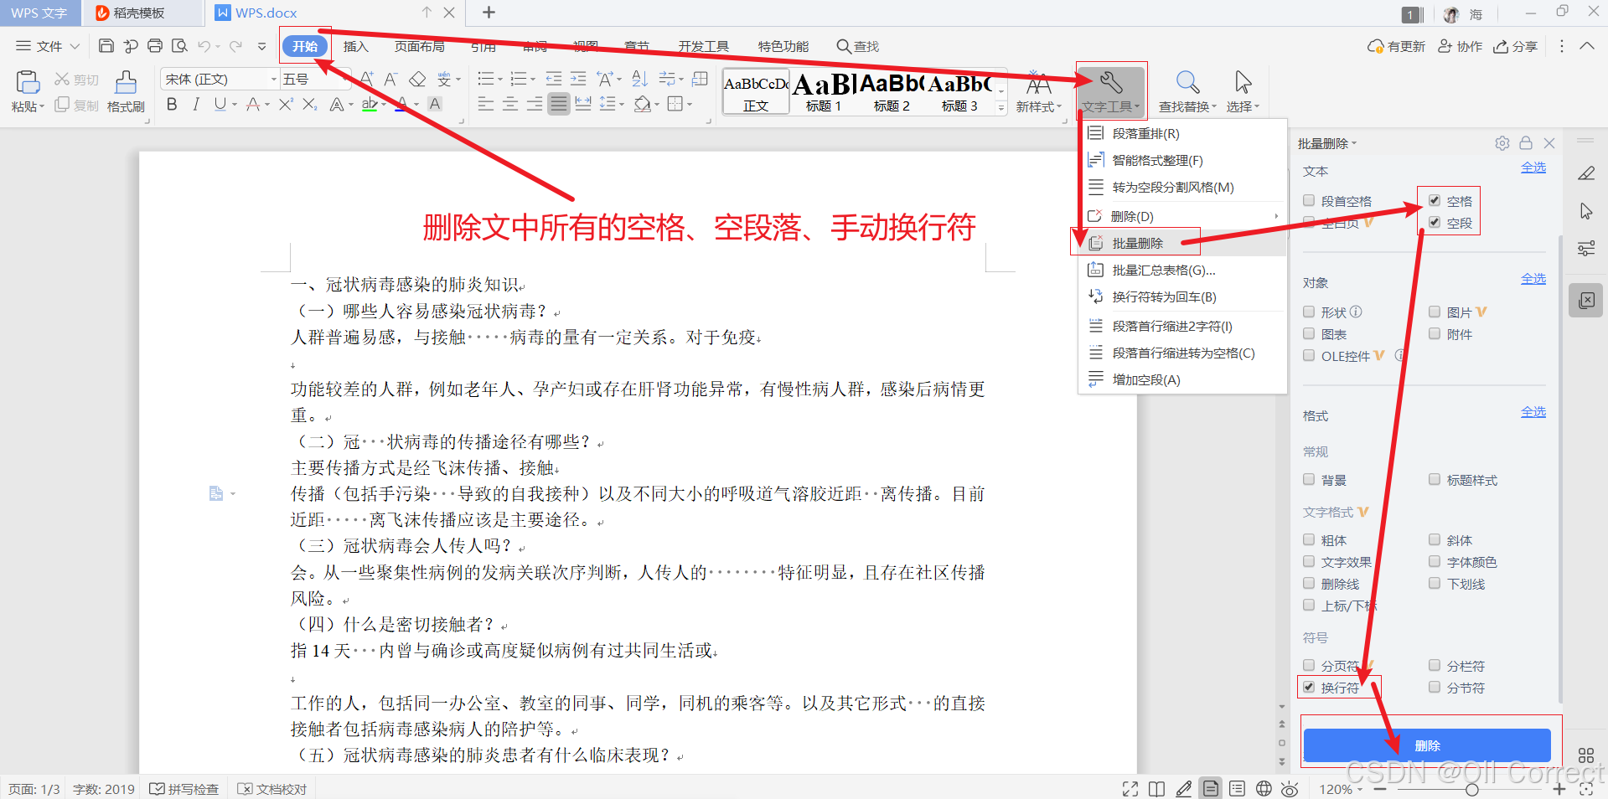Check the 分栏符 checkbox
Screen dimensions: 1608x799
pyautogui.click(x=1435, y=665)
